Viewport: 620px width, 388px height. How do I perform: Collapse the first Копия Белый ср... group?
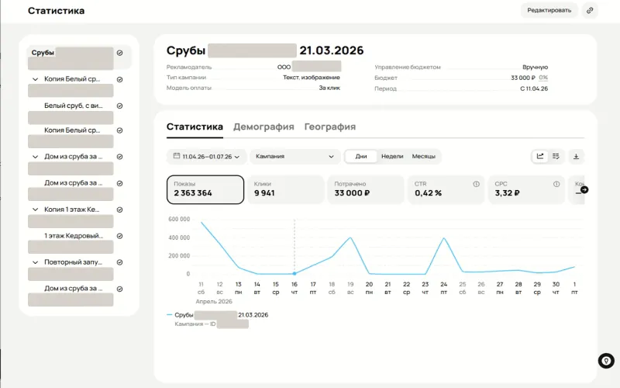(35, 79)
